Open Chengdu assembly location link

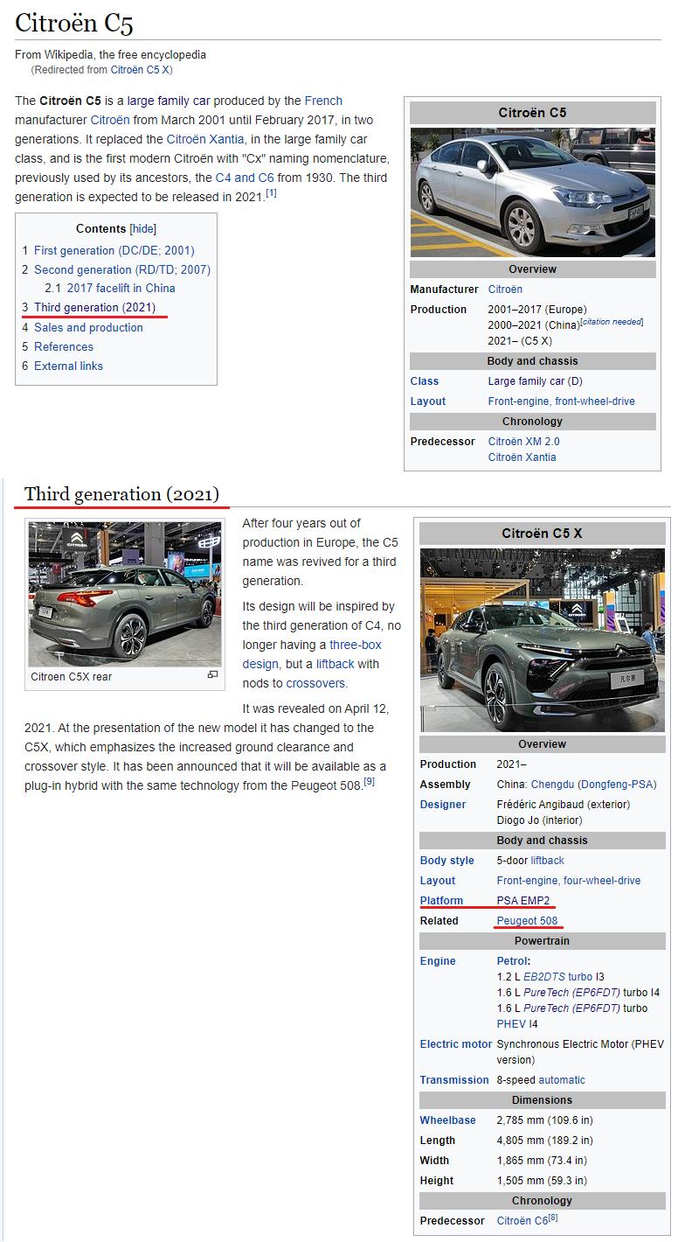[x=553, y=785]
